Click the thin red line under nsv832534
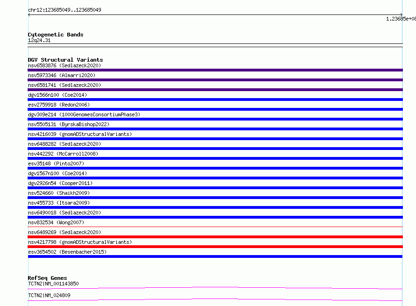The width and height of the screenshot is (416, 306). pos(215,227)
